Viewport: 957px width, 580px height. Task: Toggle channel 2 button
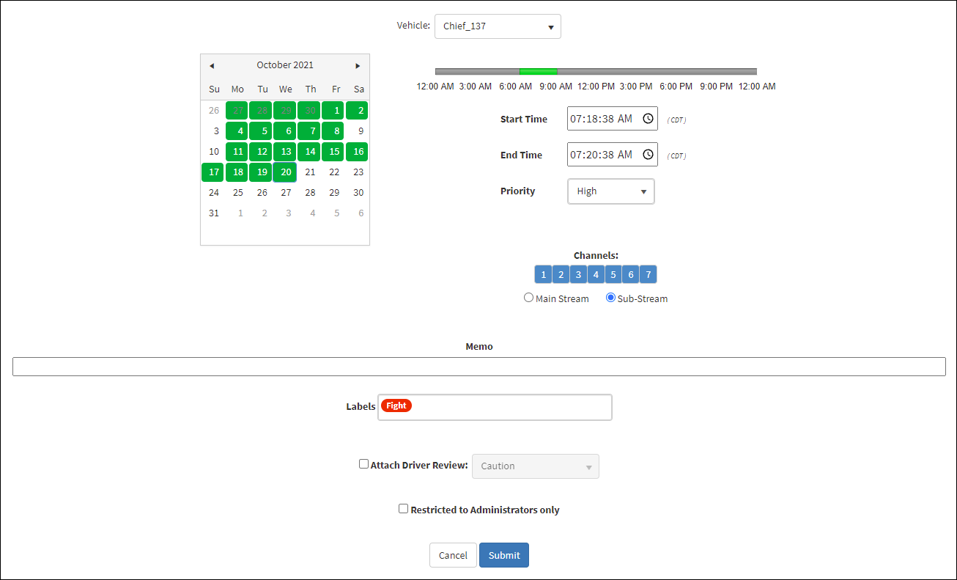tap(561, 274)
